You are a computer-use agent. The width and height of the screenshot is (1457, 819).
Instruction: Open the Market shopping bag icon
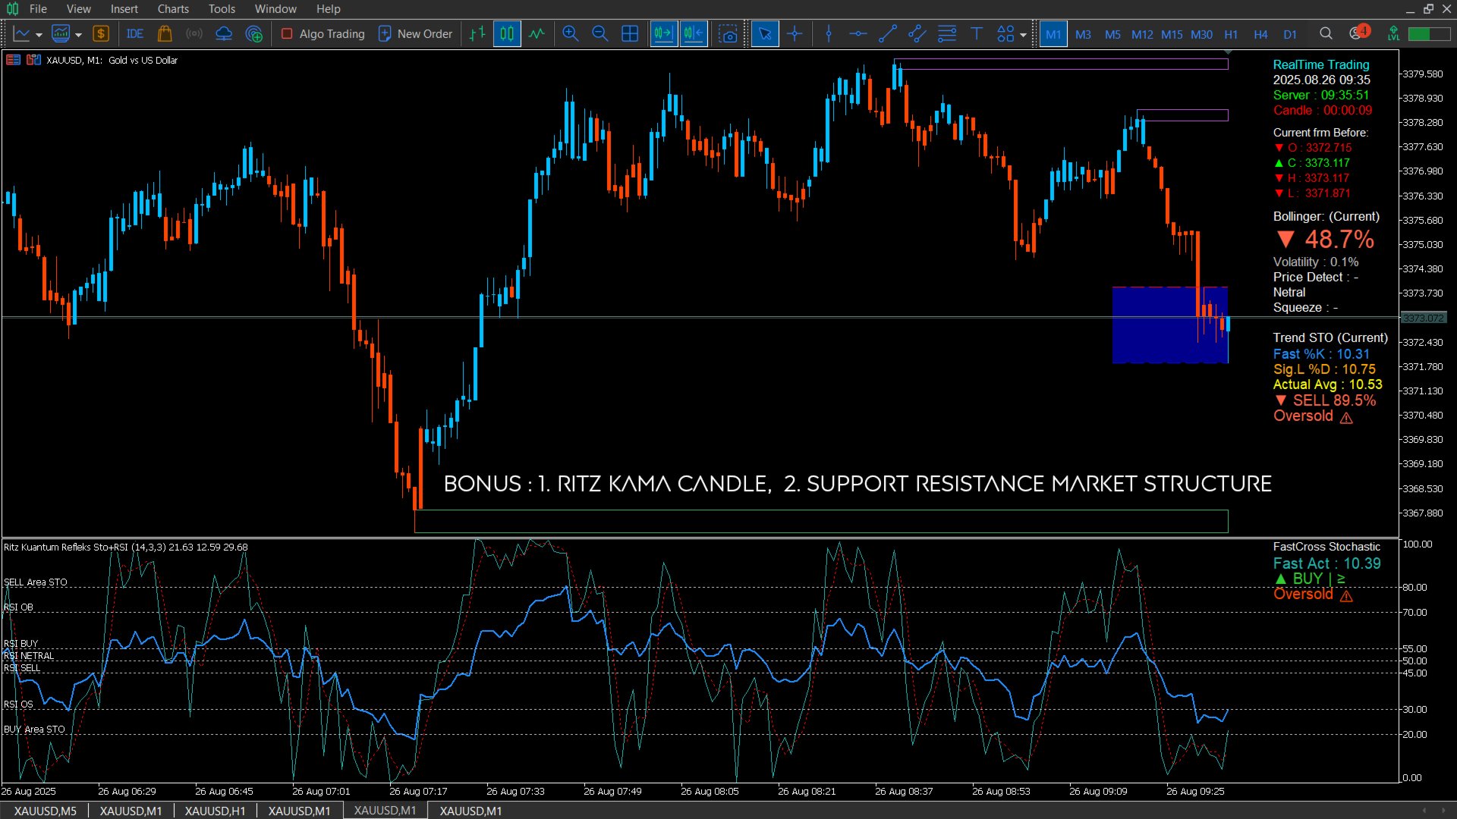165,34
